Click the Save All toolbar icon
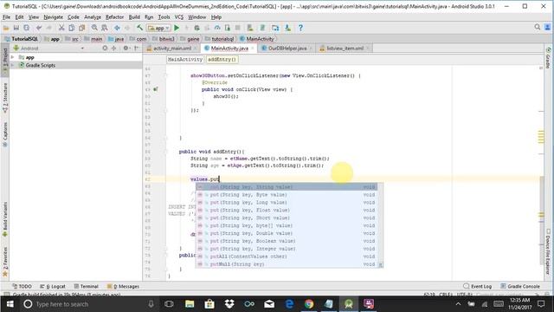The width and height of the screenshot is (554, 312). pos(16,28)
